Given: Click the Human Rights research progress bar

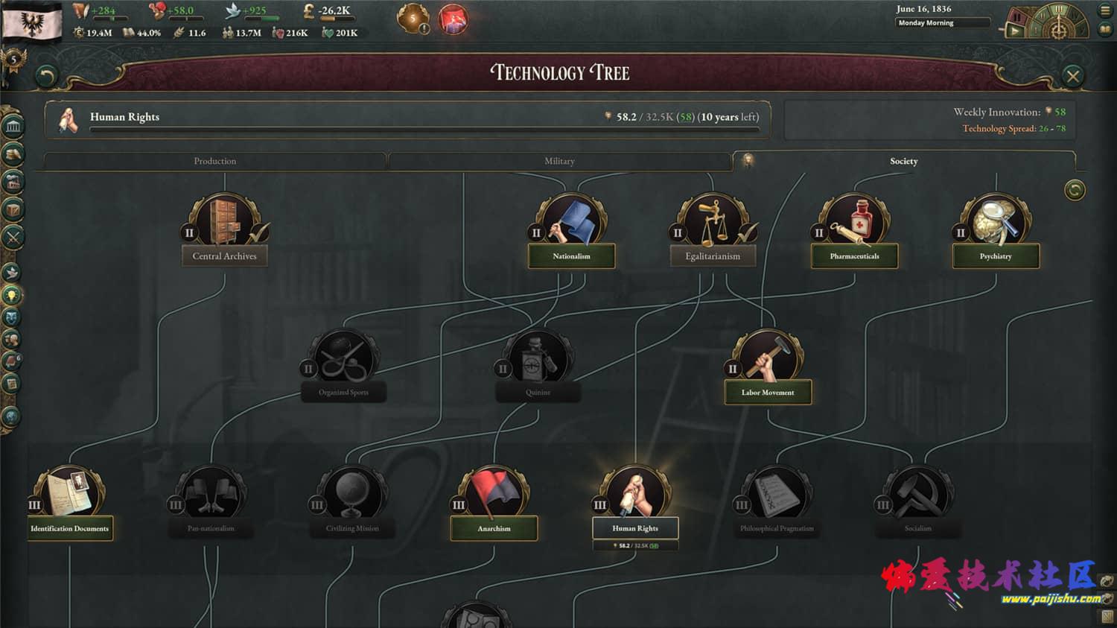Looking at the screenshot, I should (424, 130).
